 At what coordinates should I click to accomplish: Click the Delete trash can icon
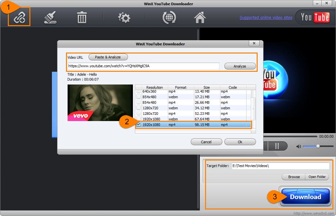click(82, 18)
